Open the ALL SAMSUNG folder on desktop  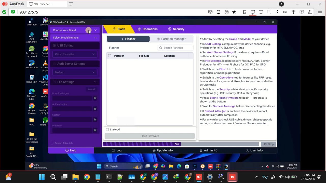(x=32, y=152)
